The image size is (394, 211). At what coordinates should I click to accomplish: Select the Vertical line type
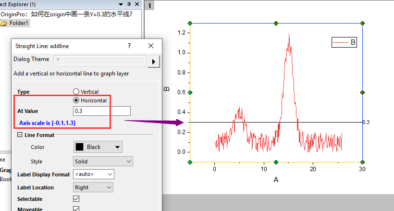click(76, 92)
